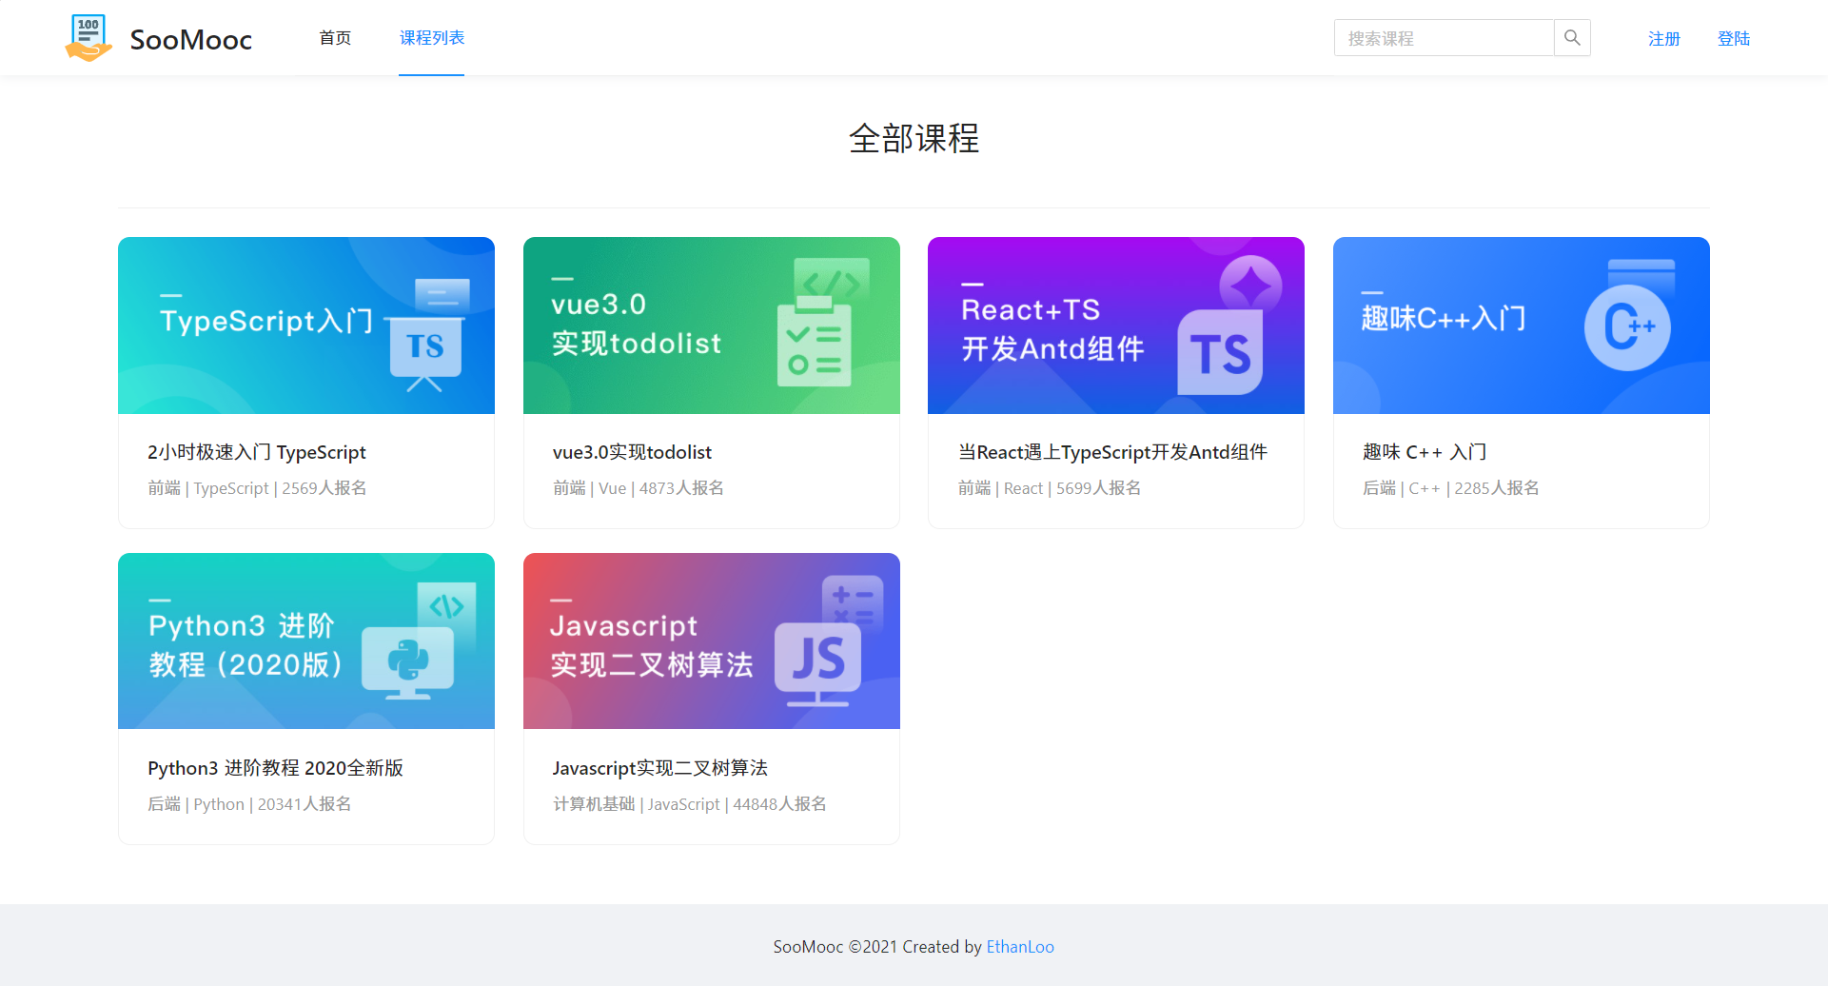Select the 课程列表 nav tab
The height and width of the screenshot is (986, 1828).
click(x=432, y=38)
